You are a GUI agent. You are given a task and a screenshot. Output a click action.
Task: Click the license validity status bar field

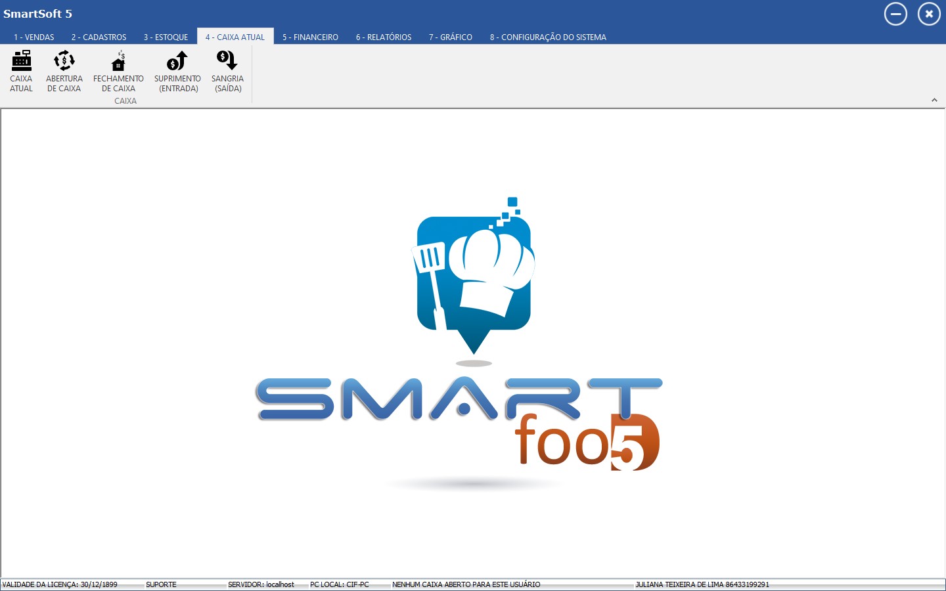point(60,584)
